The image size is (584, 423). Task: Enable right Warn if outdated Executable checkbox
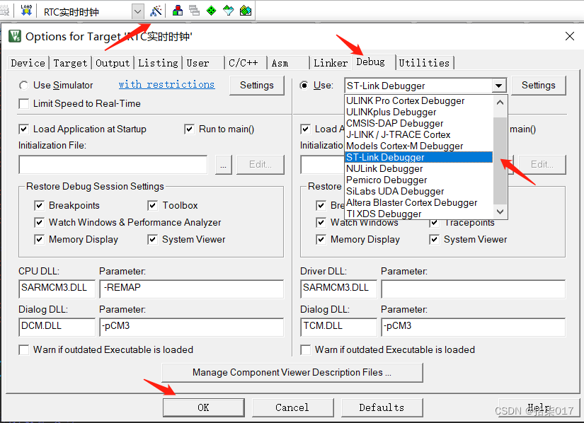305,349
